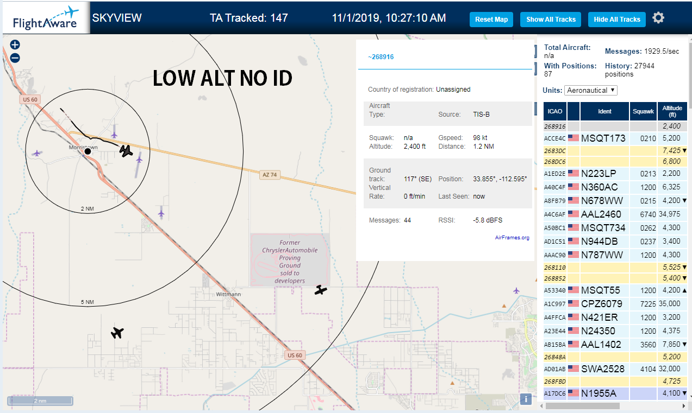Click the AZ 74 road shield
The image size is (692, 413).
(x=269, y=175)
